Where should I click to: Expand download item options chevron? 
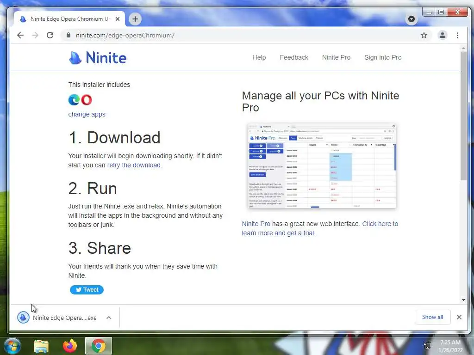[109, 318]
